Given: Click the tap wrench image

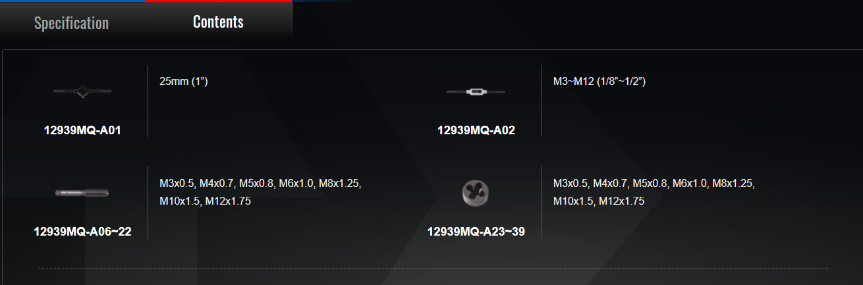Looking at the screenshot, I should click(476, 91).
